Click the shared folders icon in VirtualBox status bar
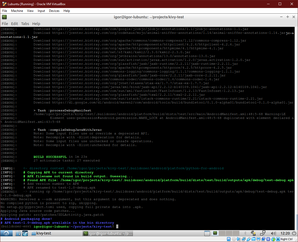 (253, 239)
